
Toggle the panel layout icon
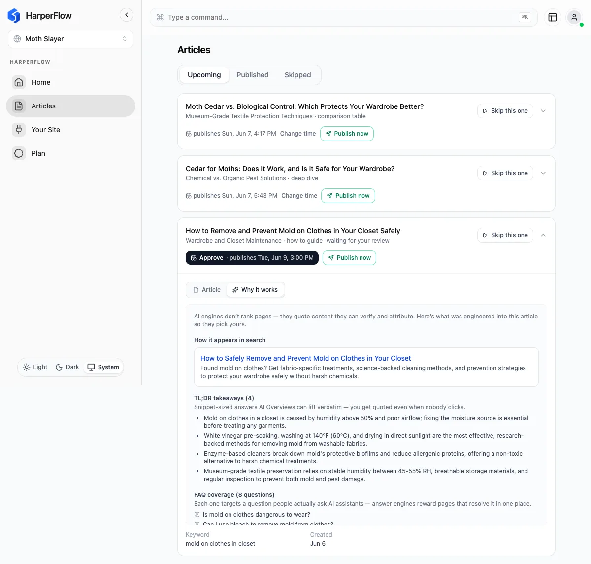(553, 17)
